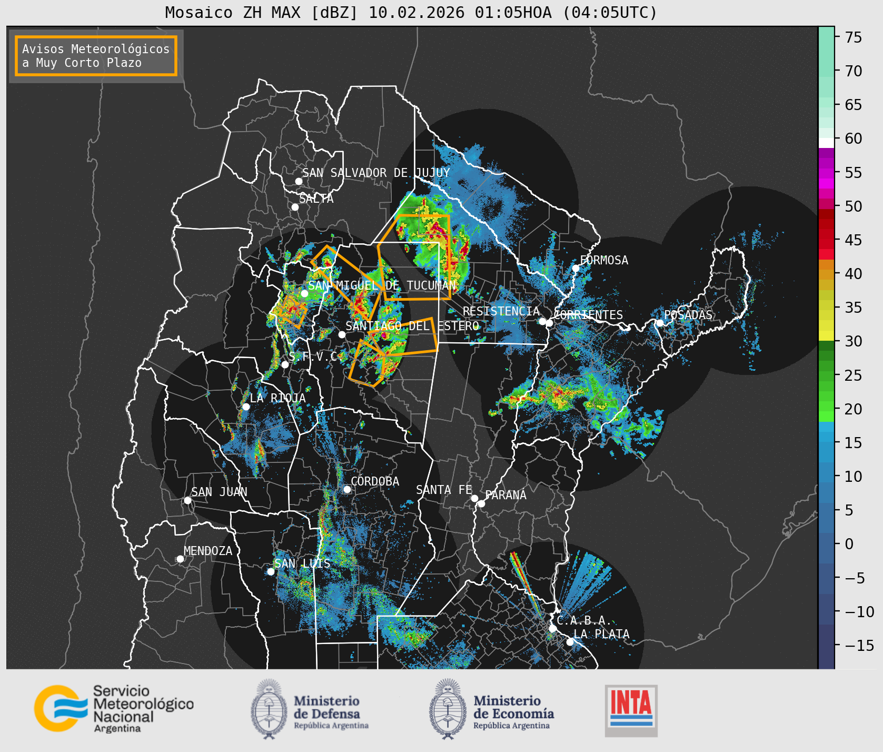The width and height of the screenshot is (883, 752).
Task: Click the INTA logo
Action: click(631, 710)
